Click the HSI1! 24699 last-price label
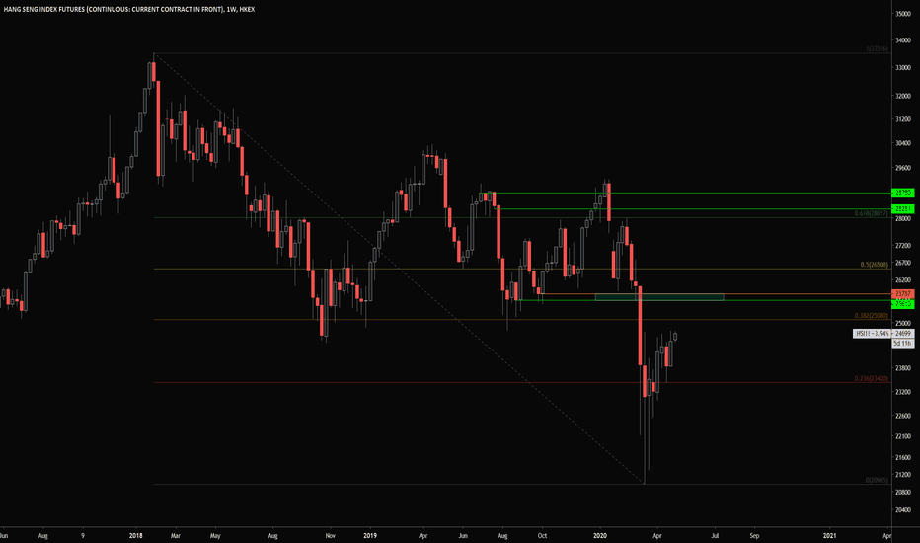This screenshot has width=920, height=543. tap(883, 334)
